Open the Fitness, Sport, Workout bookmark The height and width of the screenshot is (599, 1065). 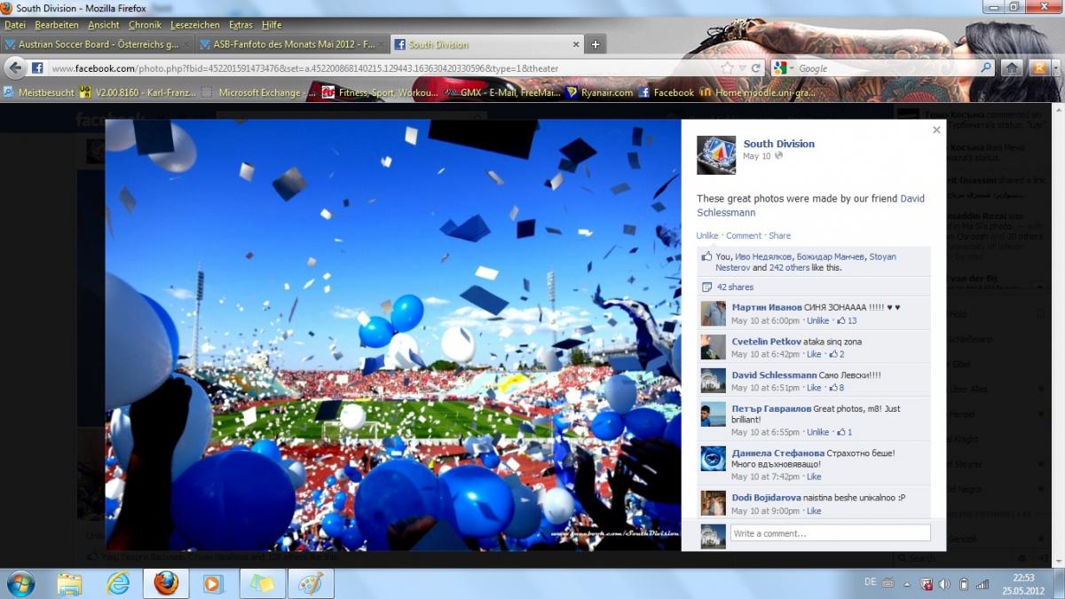pos(380,92)
